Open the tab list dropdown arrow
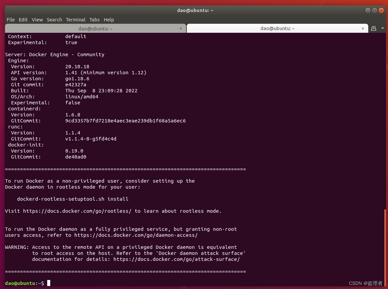388x289 pixels. point(382,28)
